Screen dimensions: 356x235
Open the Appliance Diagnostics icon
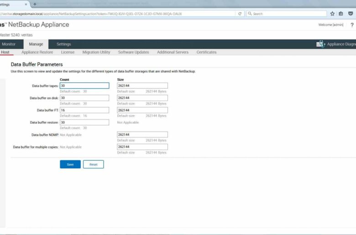320,44
